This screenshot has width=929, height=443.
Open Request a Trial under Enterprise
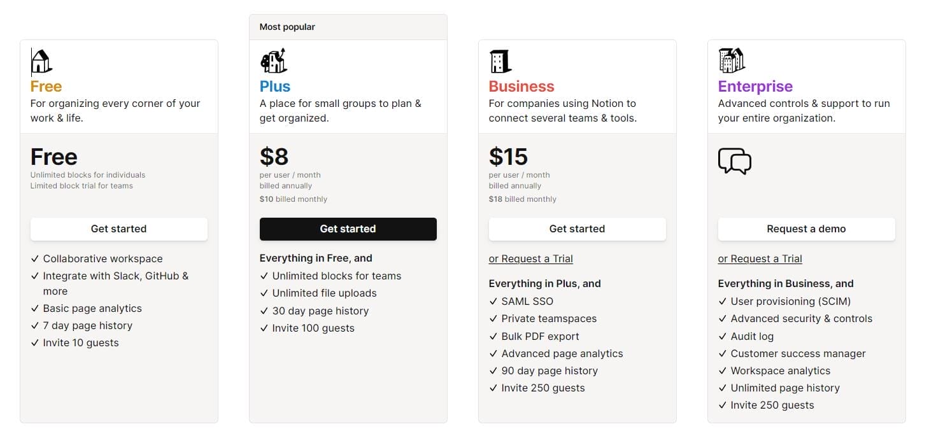coord(760,258)
